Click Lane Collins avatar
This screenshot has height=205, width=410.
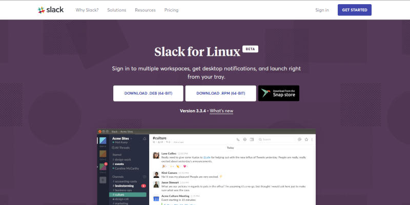(156, 155)
